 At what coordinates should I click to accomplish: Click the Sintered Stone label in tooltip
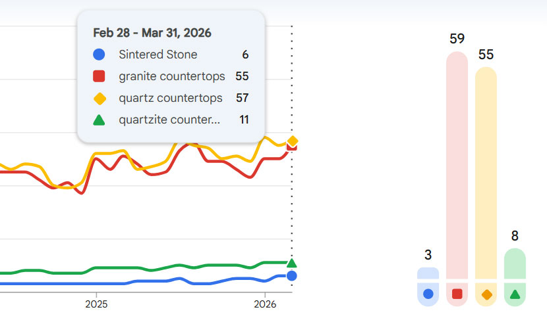pos(158,55)
